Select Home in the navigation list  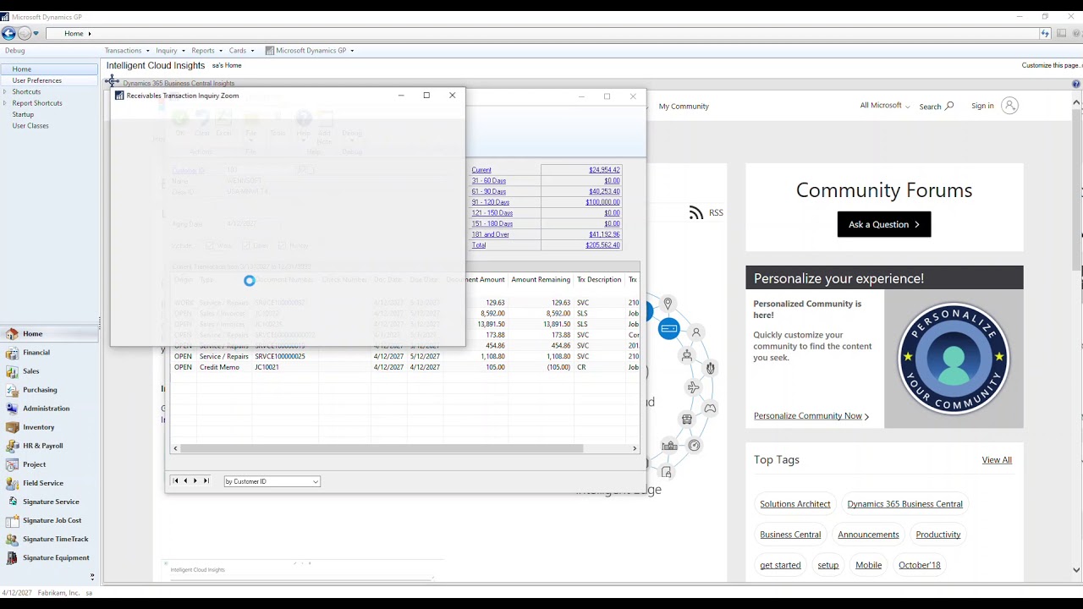pyautogui.click(x=22, y=69)
